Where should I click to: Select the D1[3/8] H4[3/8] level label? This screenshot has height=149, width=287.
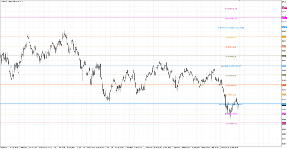point(231,76)
